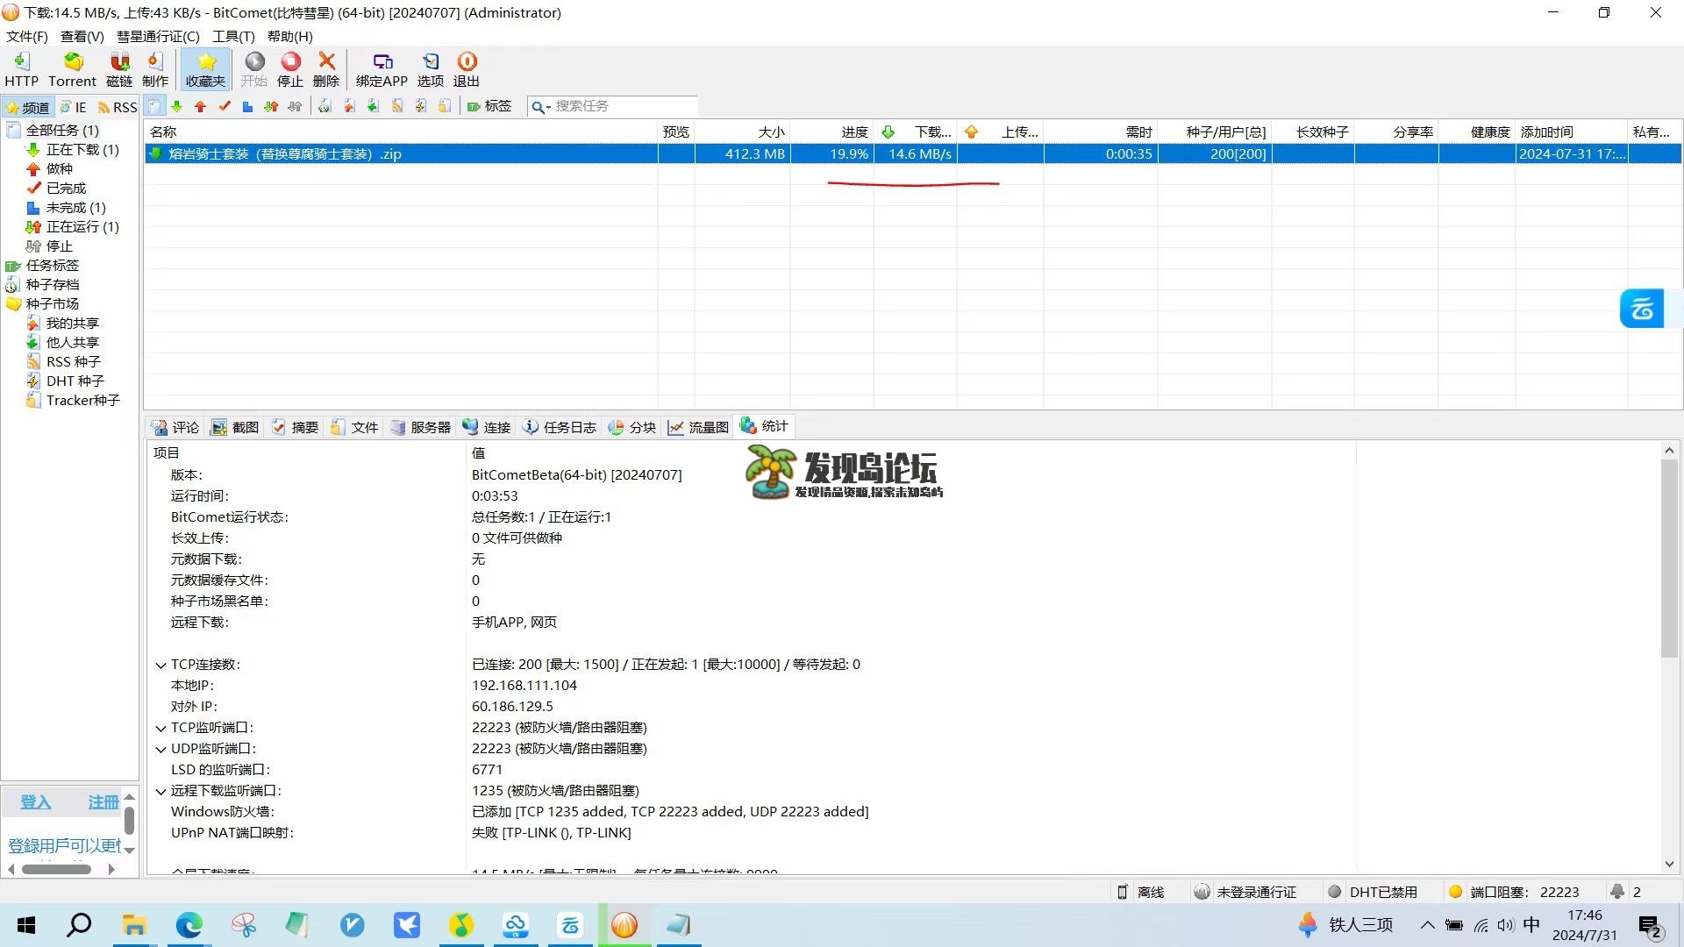Switch to the 频道 sidebar tab
Viewport: 1684px width, 947px height.
coord(27,107)
